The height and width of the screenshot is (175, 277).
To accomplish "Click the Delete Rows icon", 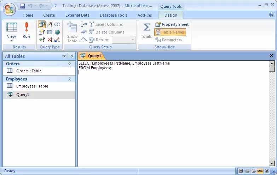I will click(x=84, y=32).
